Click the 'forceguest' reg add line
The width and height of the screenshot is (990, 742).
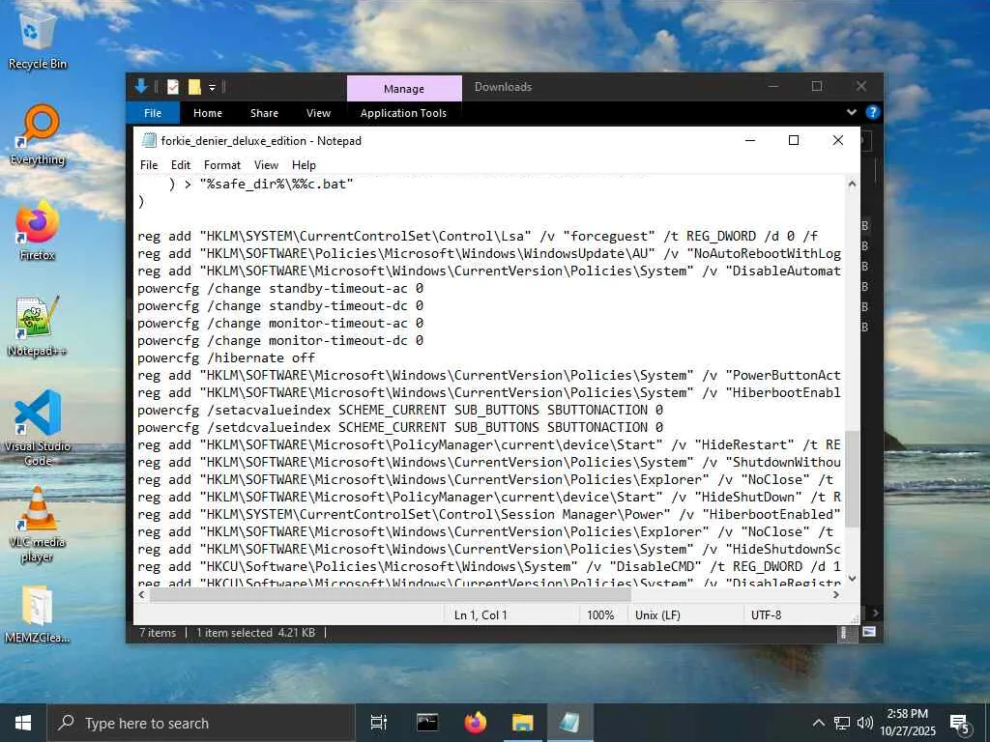[x=478, y=236]
